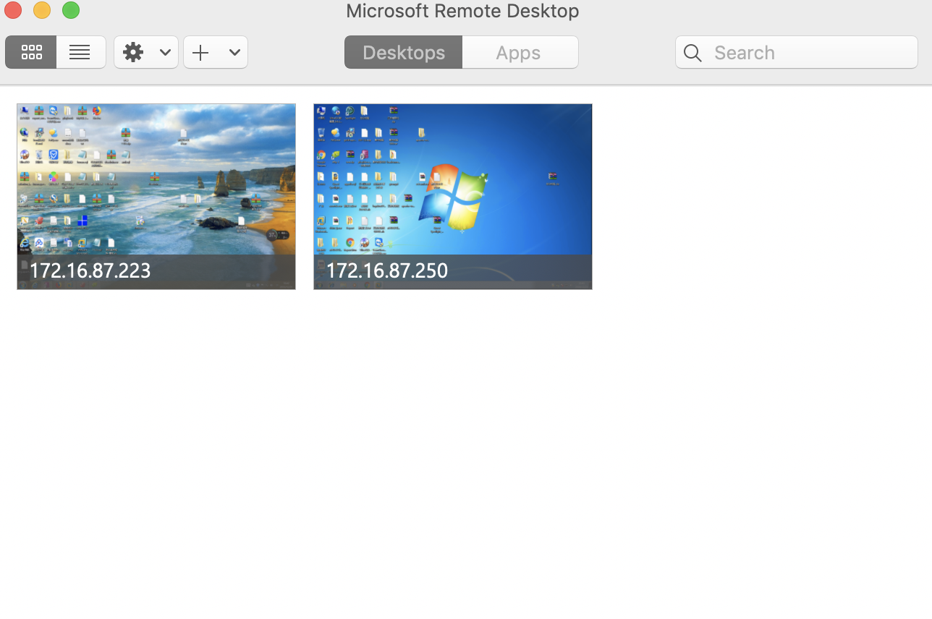Switch to grid view layout

tap(30, 52)
